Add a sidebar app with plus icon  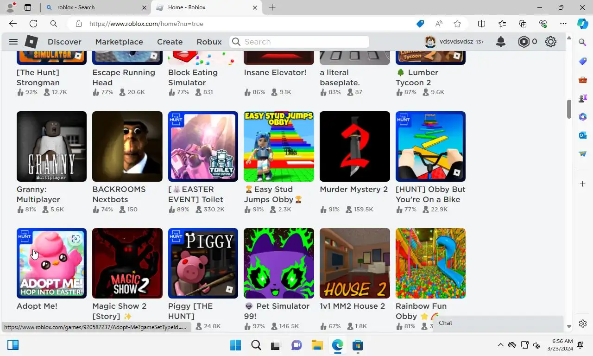[583, 184]
